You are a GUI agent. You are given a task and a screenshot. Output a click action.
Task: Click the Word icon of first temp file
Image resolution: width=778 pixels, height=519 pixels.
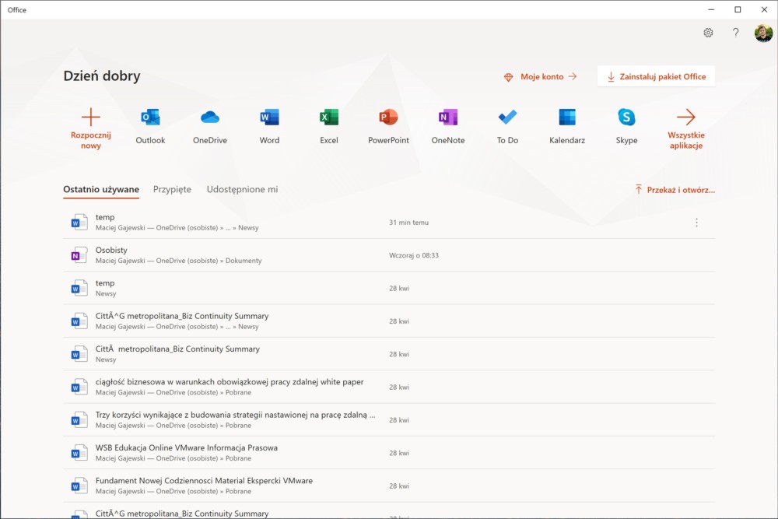[x=79, y=223]
